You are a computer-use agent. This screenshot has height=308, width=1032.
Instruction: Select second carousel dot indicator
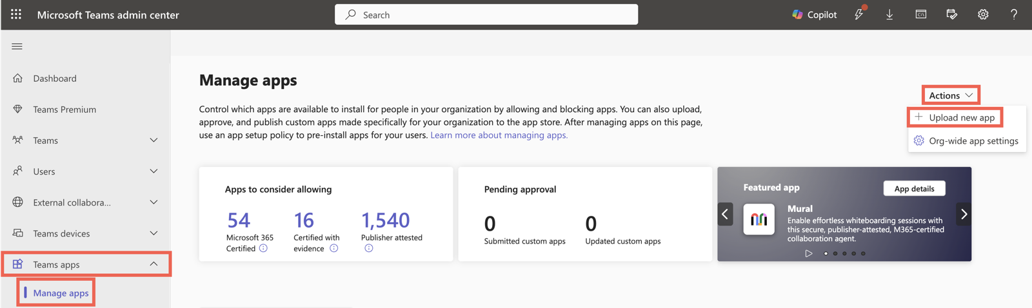pyautogui.click(x=835, y=253)
